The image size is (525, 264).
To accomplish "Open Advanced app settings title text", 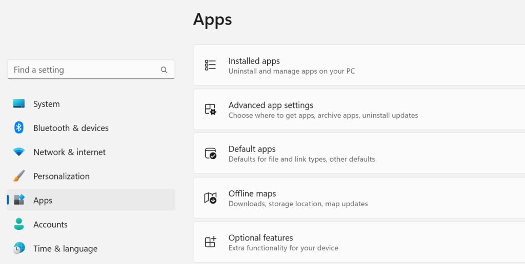I will 271,105.
